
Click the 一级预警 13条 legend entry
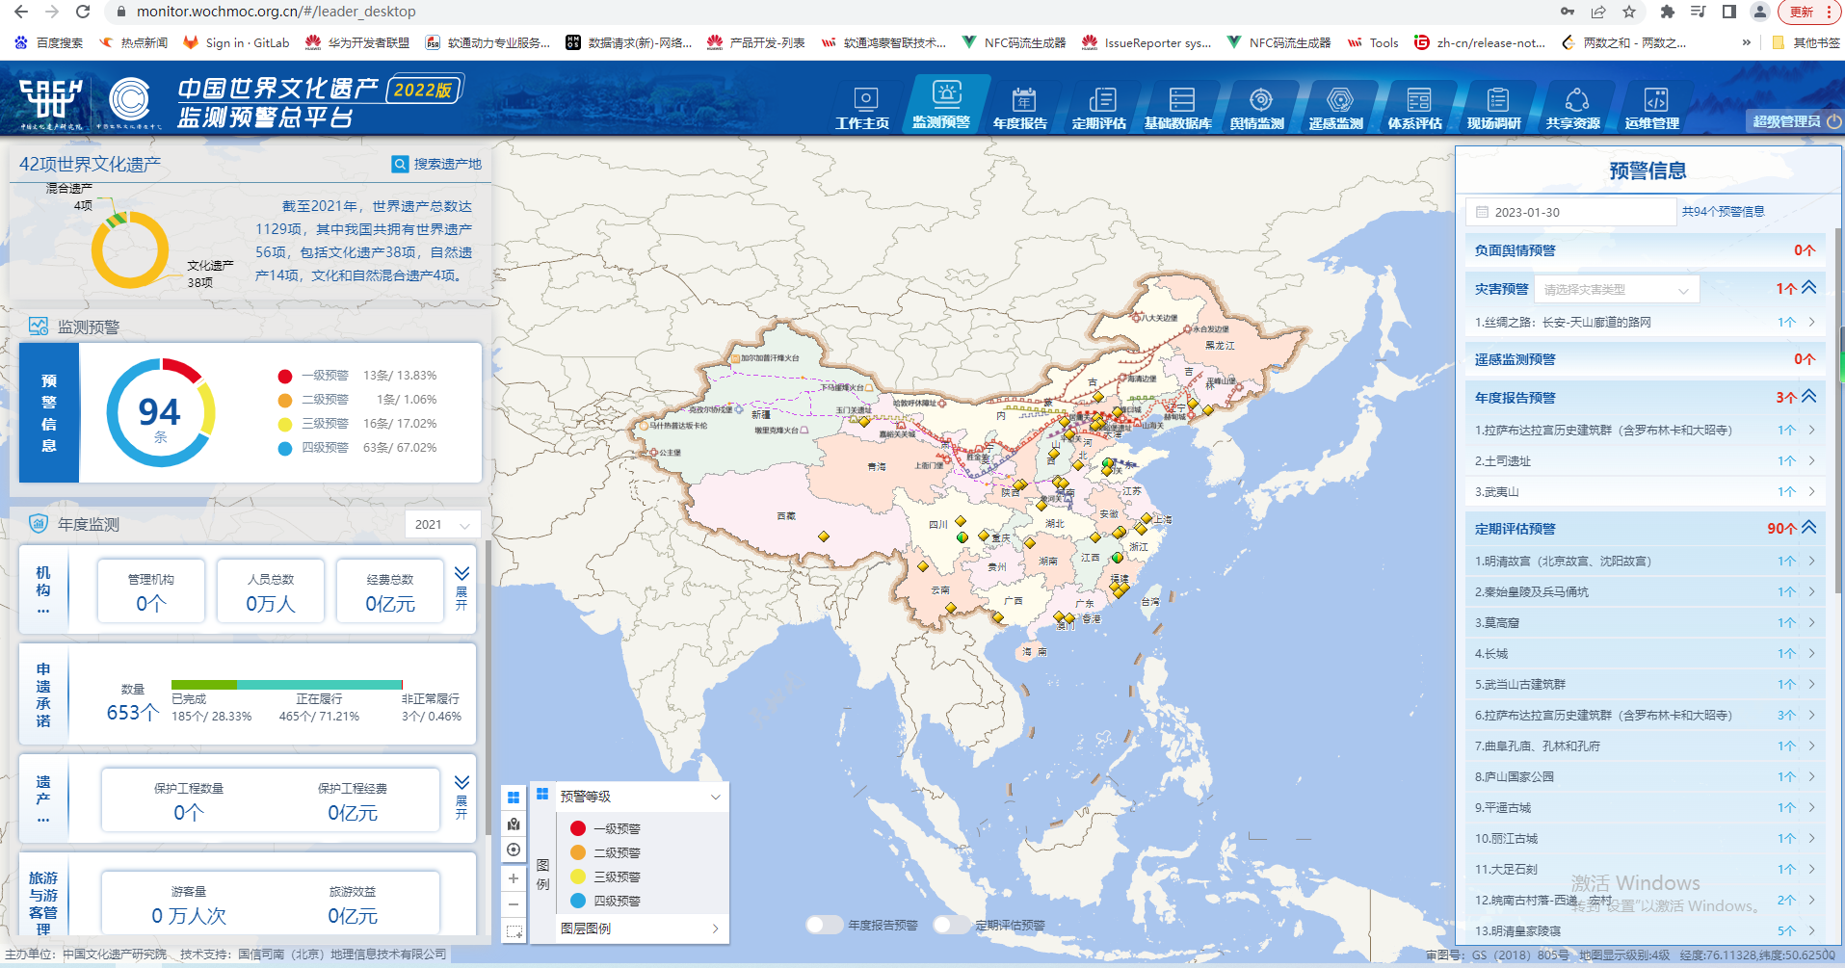click(357, 376)
